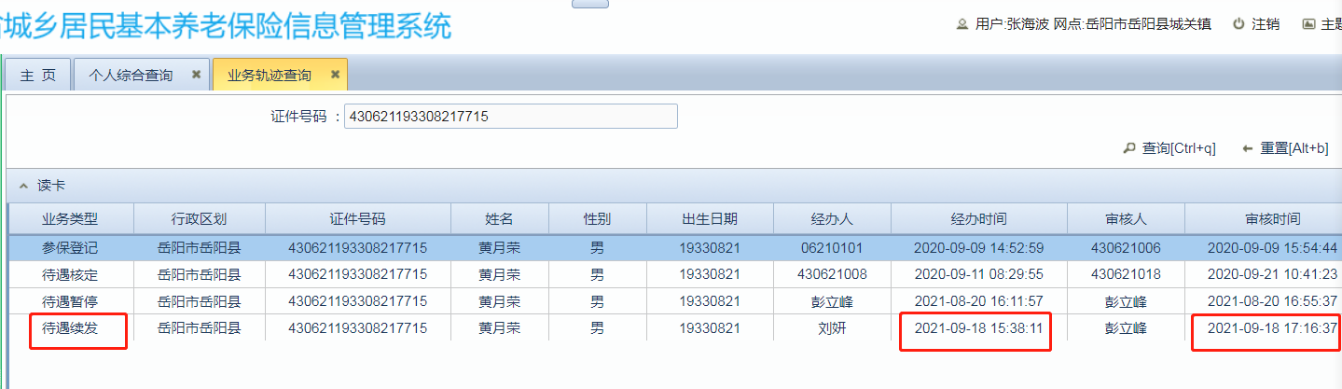Open the 个人综合查询 tab
The width and height of the screenshot is (1342, 389).
(131, 76)
